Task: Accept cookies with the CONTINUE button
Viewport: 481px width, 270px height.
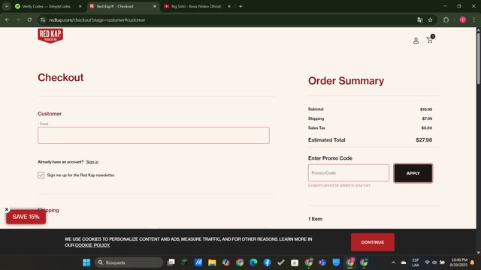Action: pyautogui.click(x=373, y=242)
